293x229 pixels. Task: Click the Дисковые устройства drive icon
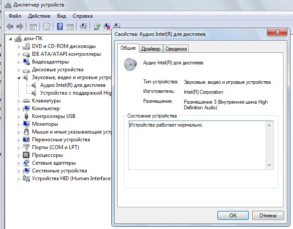pos(26,70)
